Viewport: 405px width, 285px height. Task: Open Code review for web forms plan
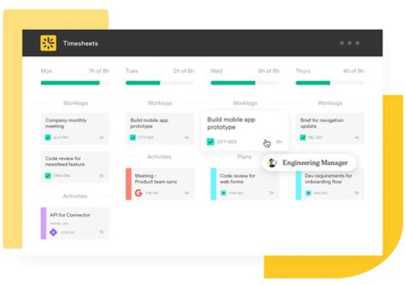[245, 184]
